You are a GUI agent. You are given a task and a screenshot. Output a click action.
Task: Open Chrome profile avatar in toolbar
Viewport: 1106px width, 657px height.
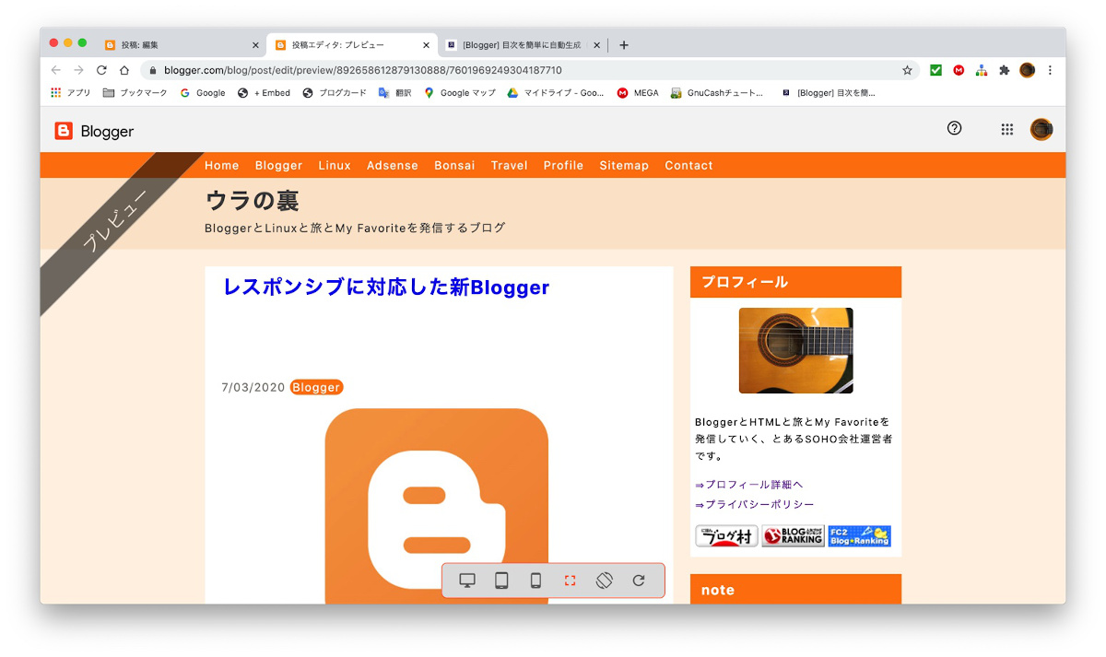coord(1027,70)
